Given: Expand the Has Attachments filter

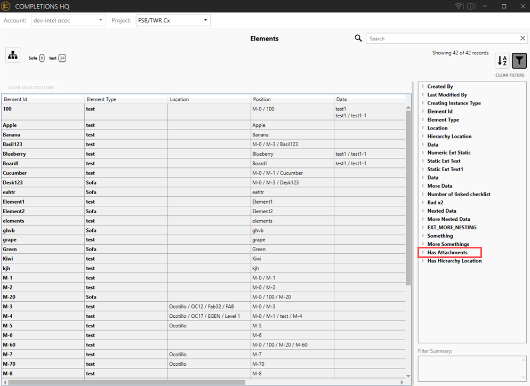Looking at the screenshot, I should pyautogui.click(x=423, y=253).
